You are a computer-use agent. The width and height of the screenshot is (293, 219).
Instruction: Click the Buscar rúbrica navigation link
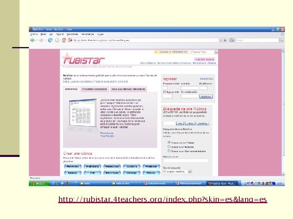(x=156, y=63)
